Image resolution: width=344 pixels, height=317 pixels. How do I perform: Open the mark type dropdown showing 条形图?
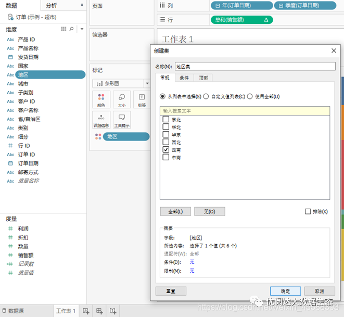[x=147, y=83]
